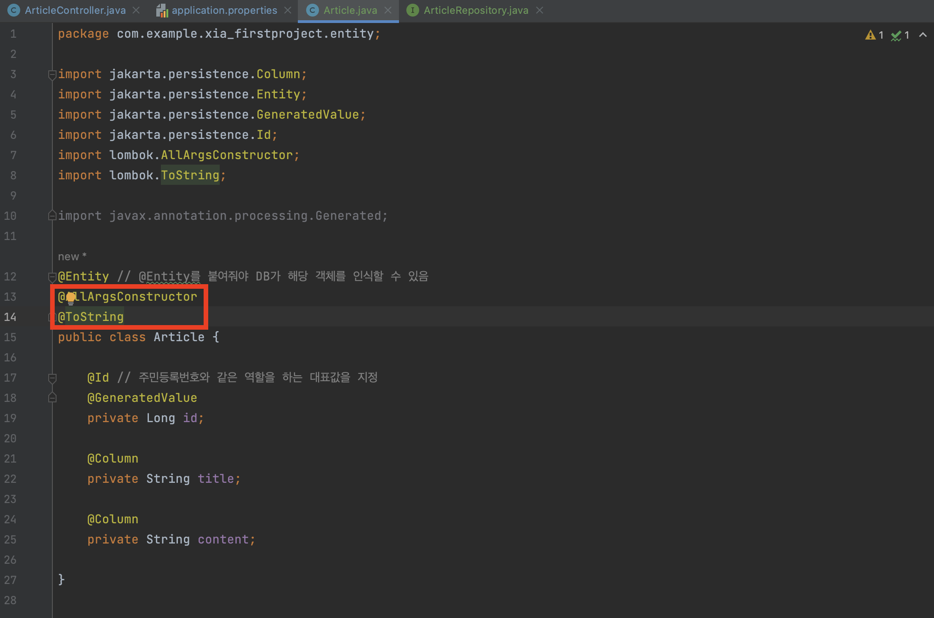Click the Article.java class tab icon
Viewport: 934px width, 618px height.
click(313, 10)
